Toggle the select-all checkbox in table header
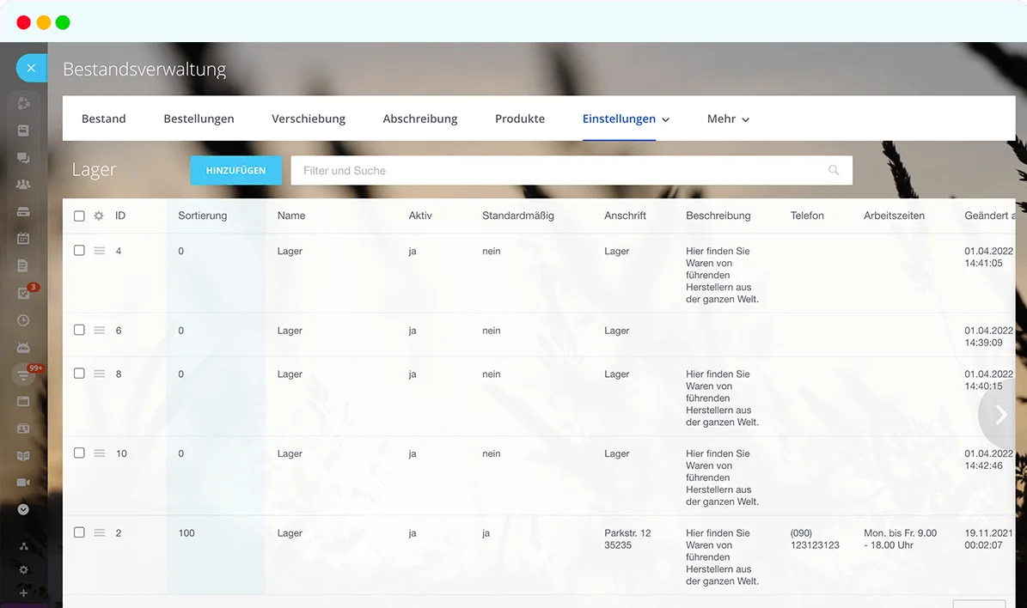The image size is (1027, 608). [79, 216]
